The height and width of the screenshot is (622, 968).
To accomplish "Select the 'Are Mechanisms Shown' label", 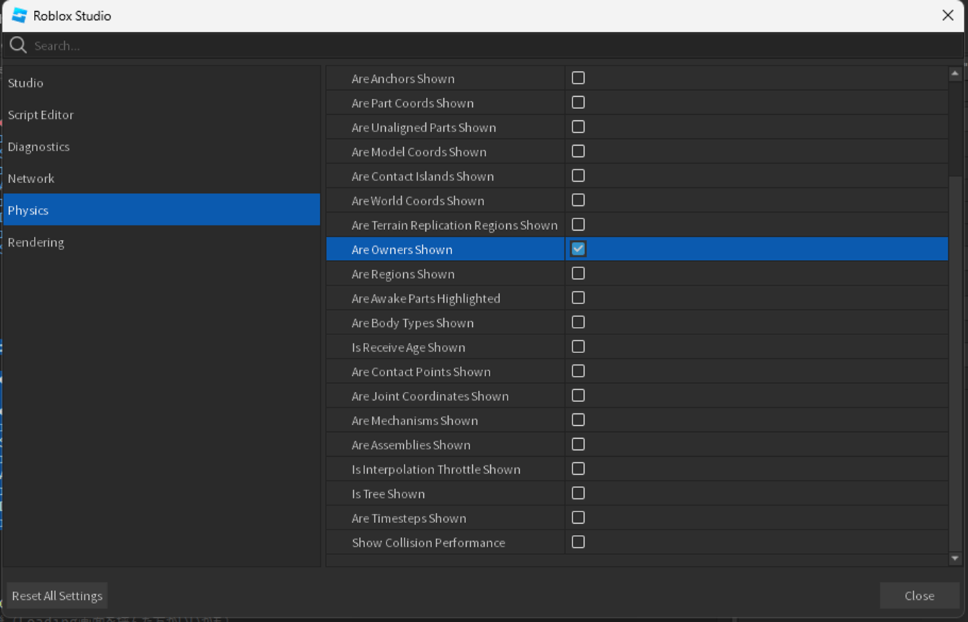I will (415, 421).
